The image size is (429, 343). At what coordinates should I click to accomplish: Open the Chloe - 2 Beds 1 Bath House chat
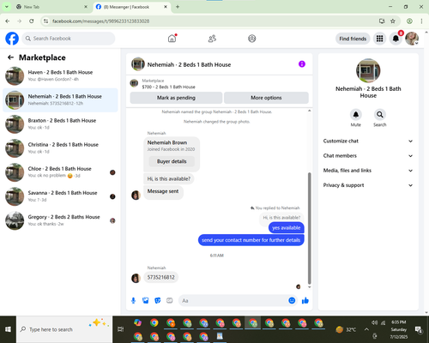[60, 172]
